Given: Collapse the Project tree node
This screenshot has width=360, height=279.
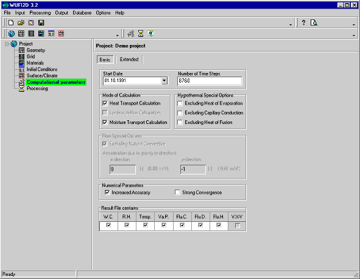Looking at the screenshot, I should click(x=7, y=44).
